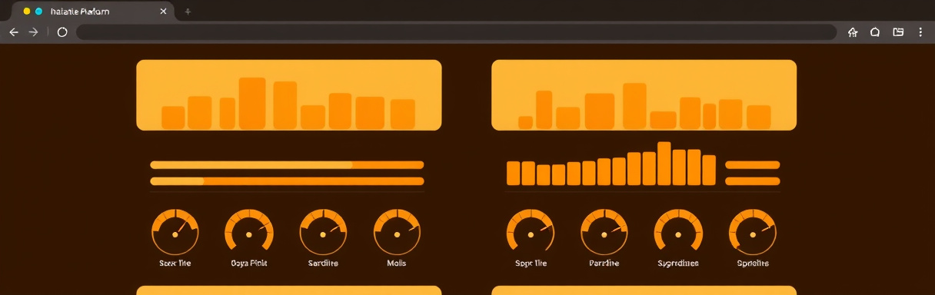Click the tallest bar in right top chart
Screen dimensions: 935x295
[x=634, y=105]
